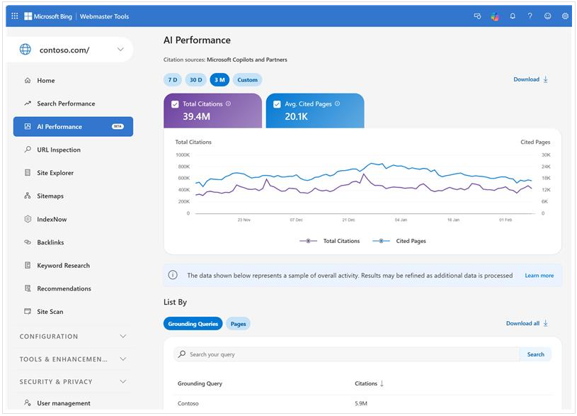
Task: Uncheck the Total Citations checkbox
Action: [175, 104]
